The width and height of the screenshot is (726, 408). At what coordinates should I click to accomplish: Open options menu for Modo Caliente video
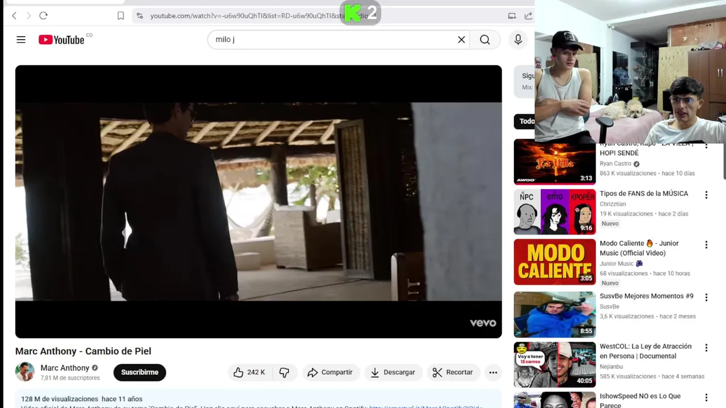tap(706, 245)
